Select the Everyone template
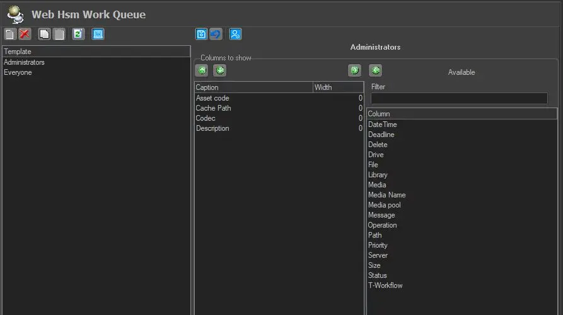 pyautogui.click(x=18, y=72)
